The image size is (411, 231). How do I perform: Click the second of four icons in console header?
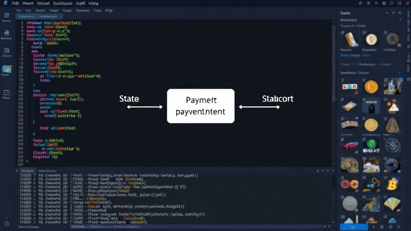click(323, 171)
